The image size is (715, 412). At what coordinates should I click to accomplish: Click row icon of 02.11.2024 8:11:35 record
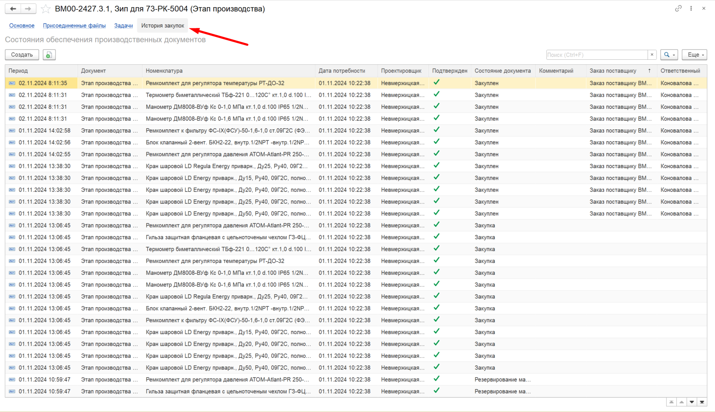point(12,83)
